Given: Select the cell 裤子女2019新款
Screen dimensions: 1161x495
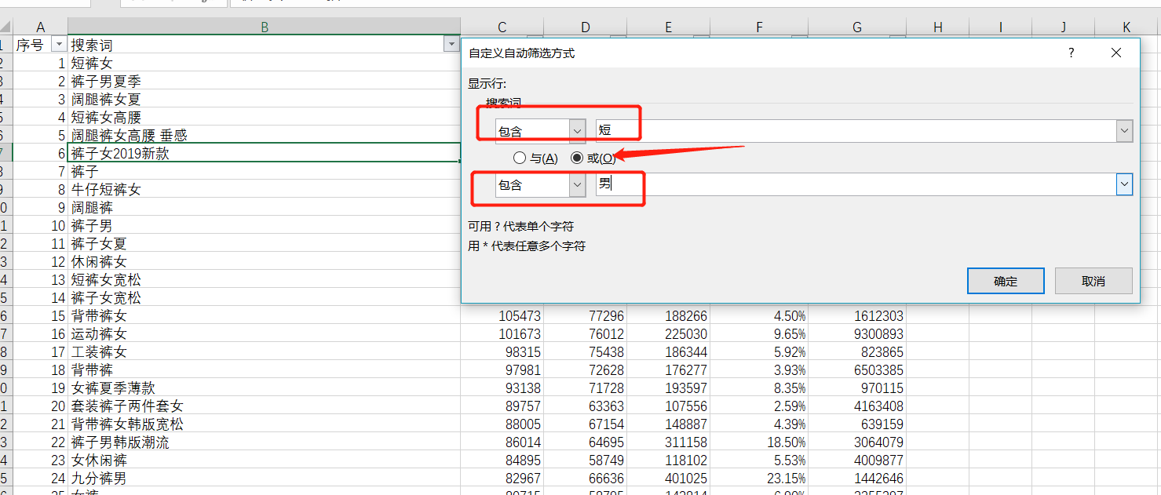Looking at the screenshot, I should point(265,154).
